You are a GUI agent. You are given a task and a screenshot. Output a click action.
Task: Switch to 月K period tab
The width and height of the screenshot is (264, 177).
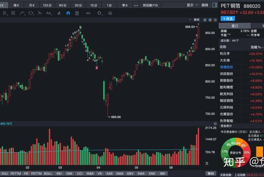(32, 5)
